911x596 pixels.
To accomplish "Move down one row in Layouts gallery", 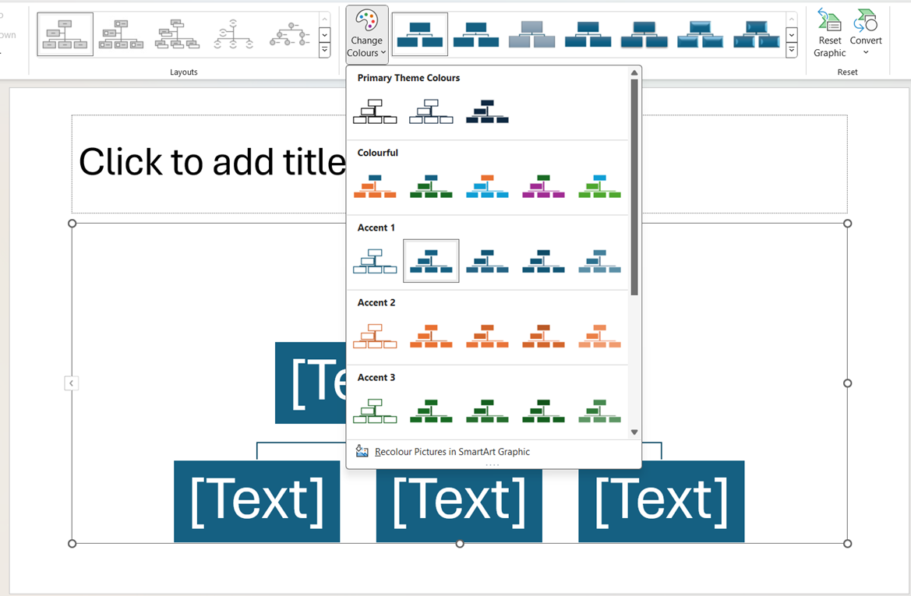I will click(325, 35).
